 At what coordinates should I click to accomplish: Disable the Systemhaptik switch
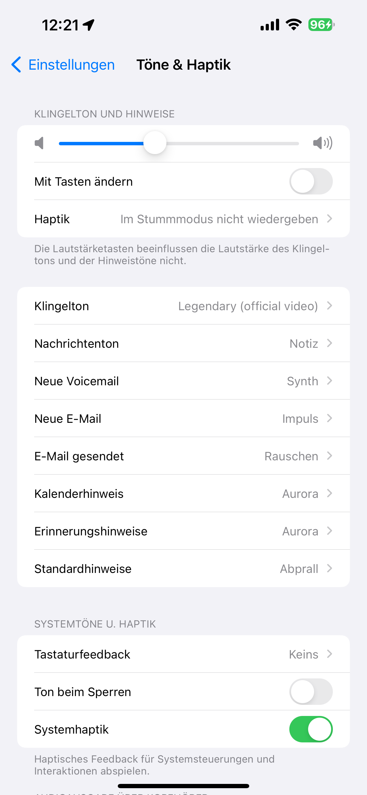(311, 729)
